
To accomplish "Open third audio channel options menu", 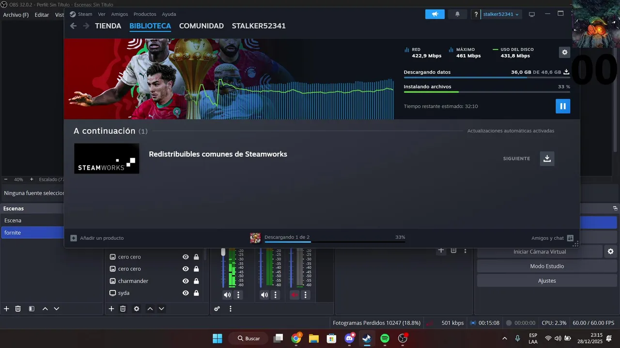I will 305,295.
